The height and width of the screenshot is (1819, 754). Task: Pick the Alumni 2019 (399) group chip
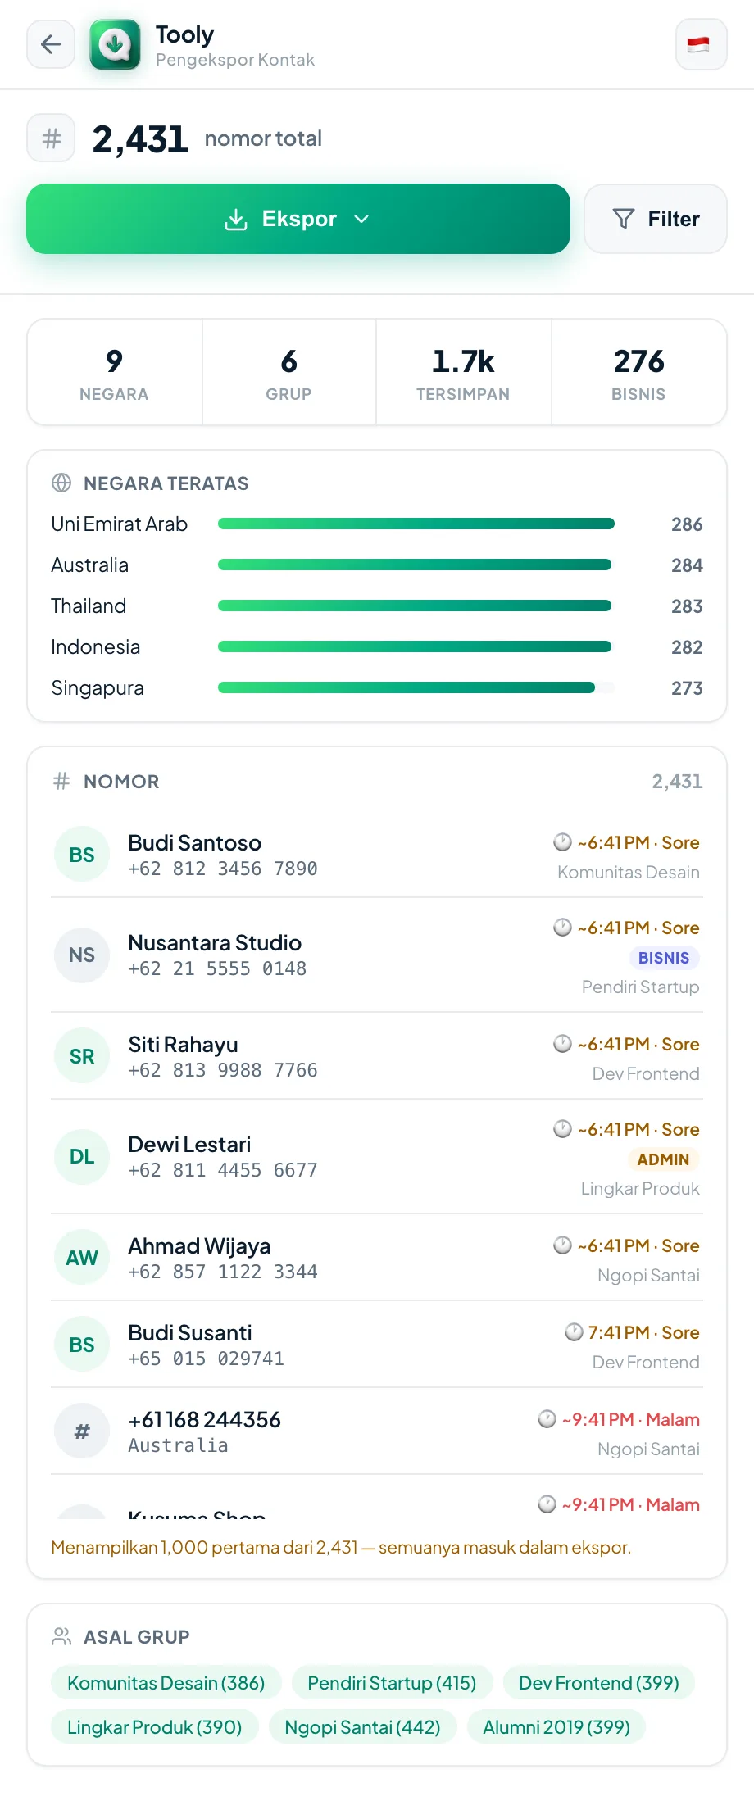click(x=556, y=1727)
